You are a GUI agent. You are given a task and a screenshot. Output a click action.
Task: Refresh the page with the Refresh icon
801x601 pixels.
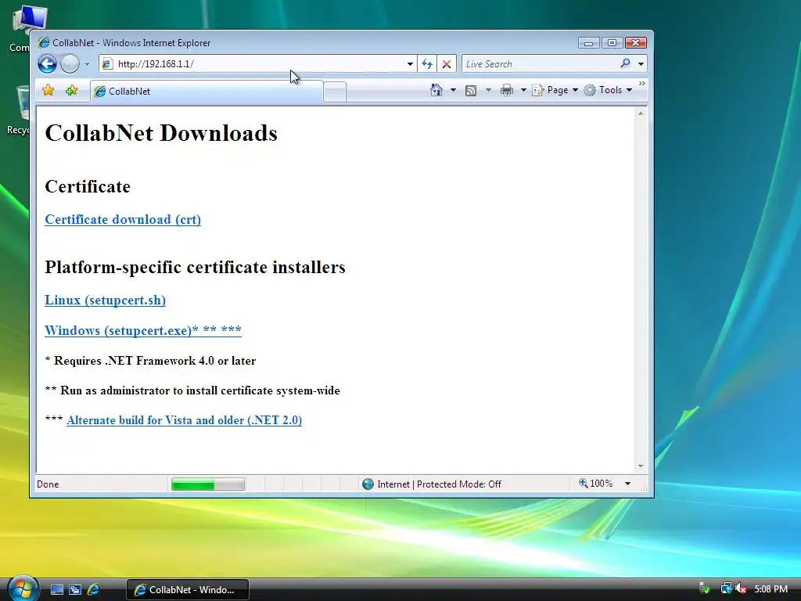(x=427, y=64)
